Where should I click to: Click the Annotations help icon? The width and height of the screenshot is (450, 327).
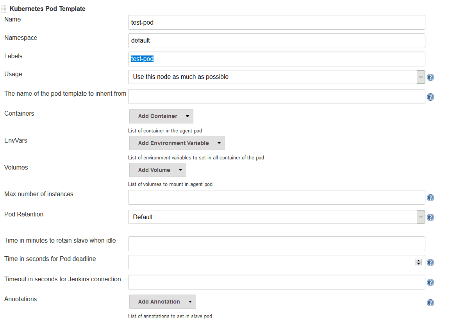430,302
